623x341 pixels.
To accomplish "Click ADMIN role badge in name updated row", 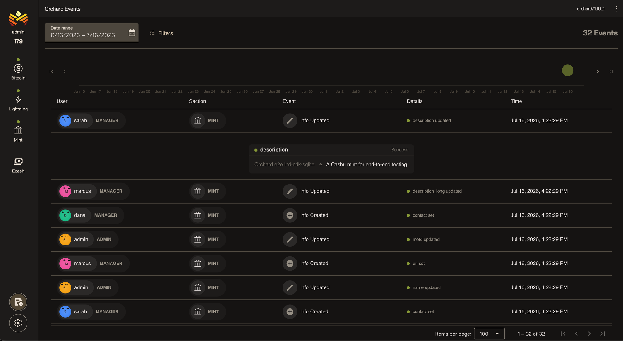I will click(104, 287).
